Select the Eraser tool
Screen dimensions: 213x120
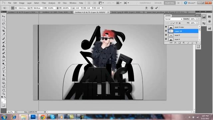tap(4, 53)
